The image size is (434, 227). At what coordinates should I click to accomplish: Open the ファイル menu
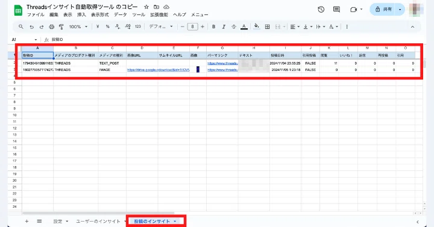click(x=36, y=15)
